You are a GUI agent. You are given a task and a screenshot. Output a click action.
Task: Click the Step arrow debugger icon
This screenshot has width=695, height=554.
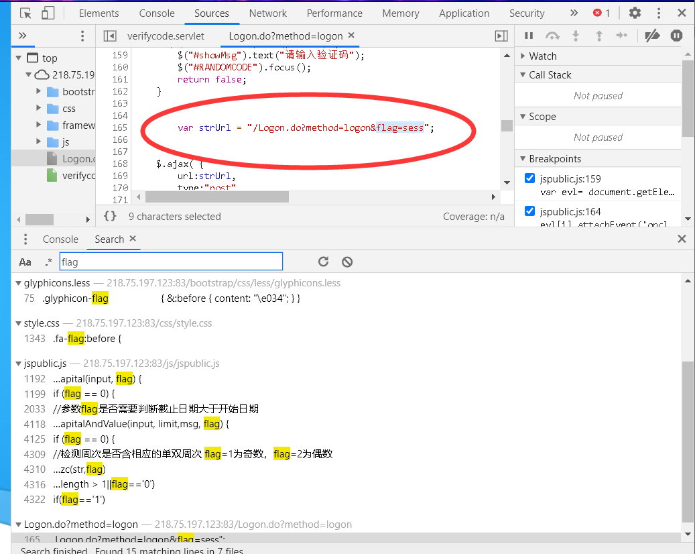[622, 36]
